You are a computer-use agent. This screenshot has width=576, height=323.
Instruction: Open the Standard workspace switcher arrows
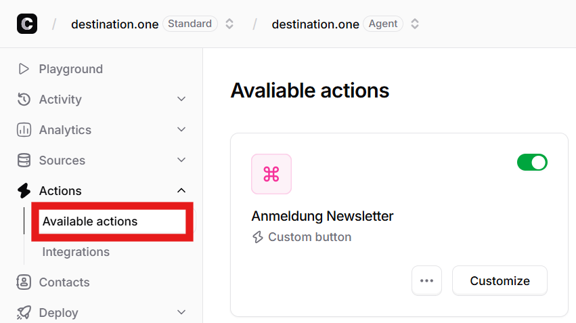pyautogui.click(x=229, y=24)
